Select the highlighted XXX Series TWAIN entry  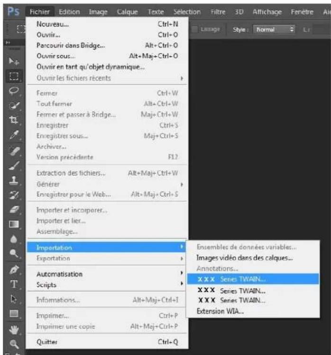point(253,279)
